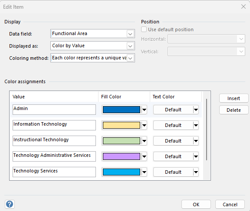
Task: Expand text color arrow for Admin
Action: [196, 110]
